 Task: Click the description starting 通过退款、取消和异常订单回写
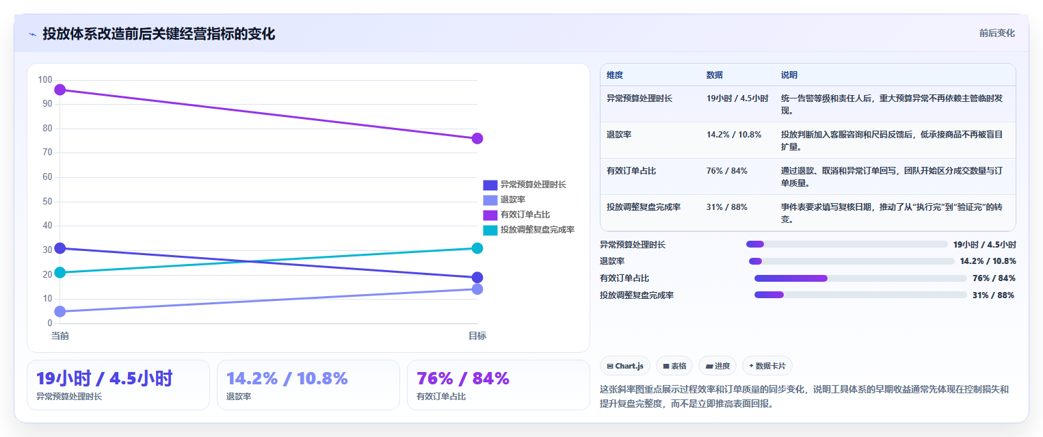[892, 177]
